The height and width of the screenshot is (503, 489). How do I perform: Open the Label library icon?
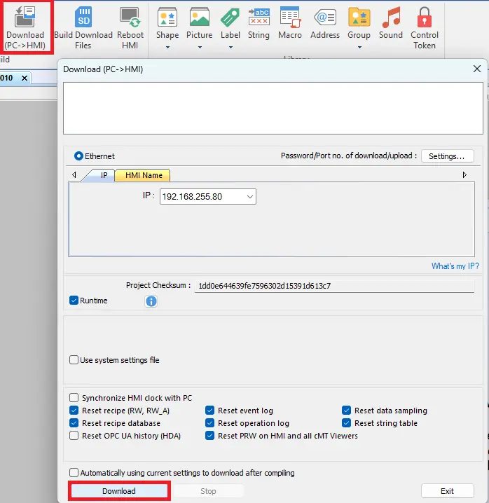point(230,23)
